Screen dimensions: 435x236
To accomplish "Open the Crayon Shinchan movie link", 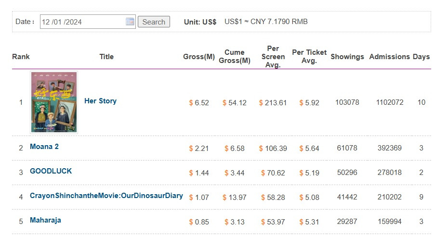I will coord(106,196).
